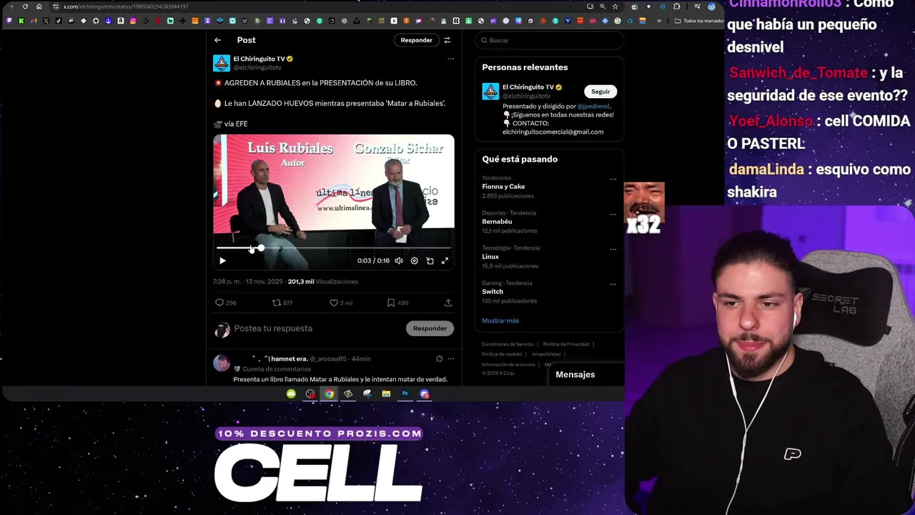This screenshot has height=515, width=915.
Task: Open Discord from the taskbar
Action: (425, 393)
